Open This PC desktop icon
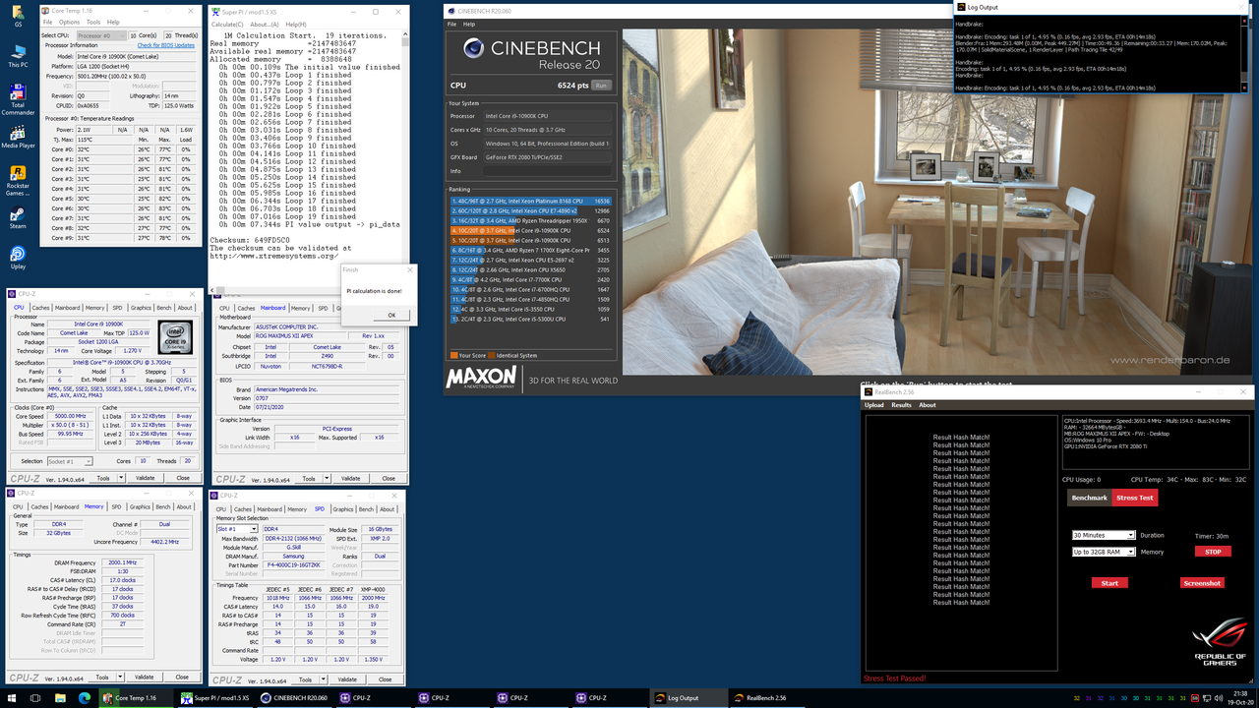 18,54
